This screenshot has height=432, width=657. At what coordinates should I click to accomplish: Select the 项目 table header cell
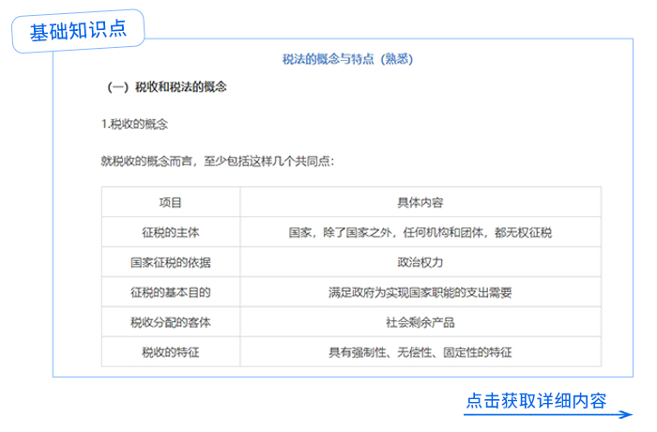pos(171,203)
